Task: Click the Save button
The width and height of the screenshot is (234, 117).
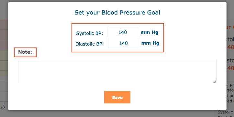Action: pyautogui.click(x=117, y=97)
